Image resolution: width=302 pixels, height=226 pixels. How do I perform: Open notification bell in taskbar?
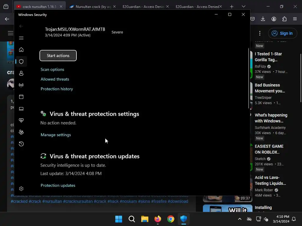point(294,219)
